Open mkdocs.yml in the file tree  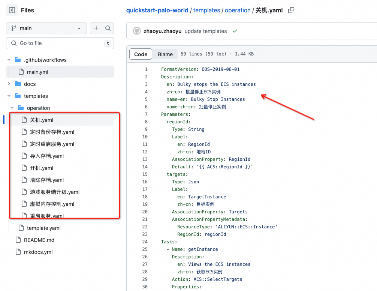click(38, 252)
